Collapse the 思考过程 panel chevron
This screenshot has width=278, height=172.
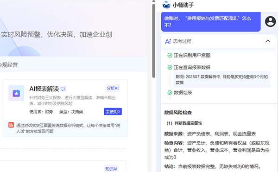[268, 41]
